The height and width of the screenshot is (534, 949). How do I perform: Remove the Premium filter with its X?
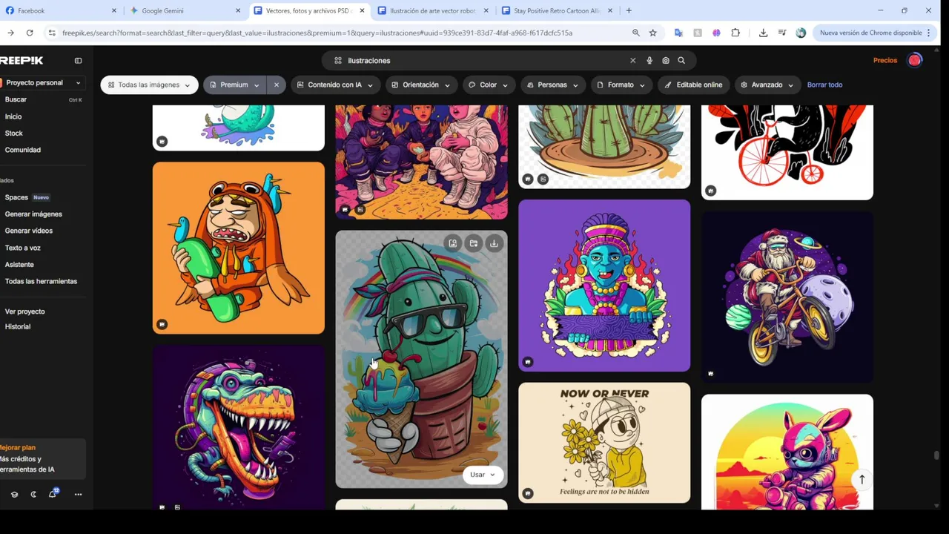point(277,85)
